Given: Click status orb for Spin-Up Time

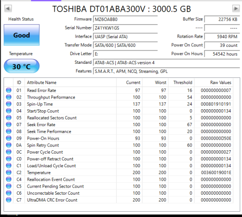Looking at the screenshot, I should click(x=9, y=104).
